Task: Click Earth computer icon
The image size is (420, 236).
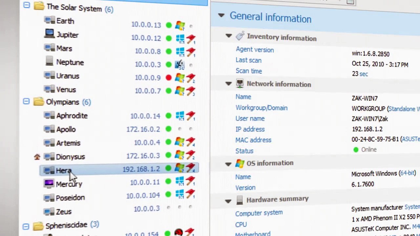Action: click(50, 20)
